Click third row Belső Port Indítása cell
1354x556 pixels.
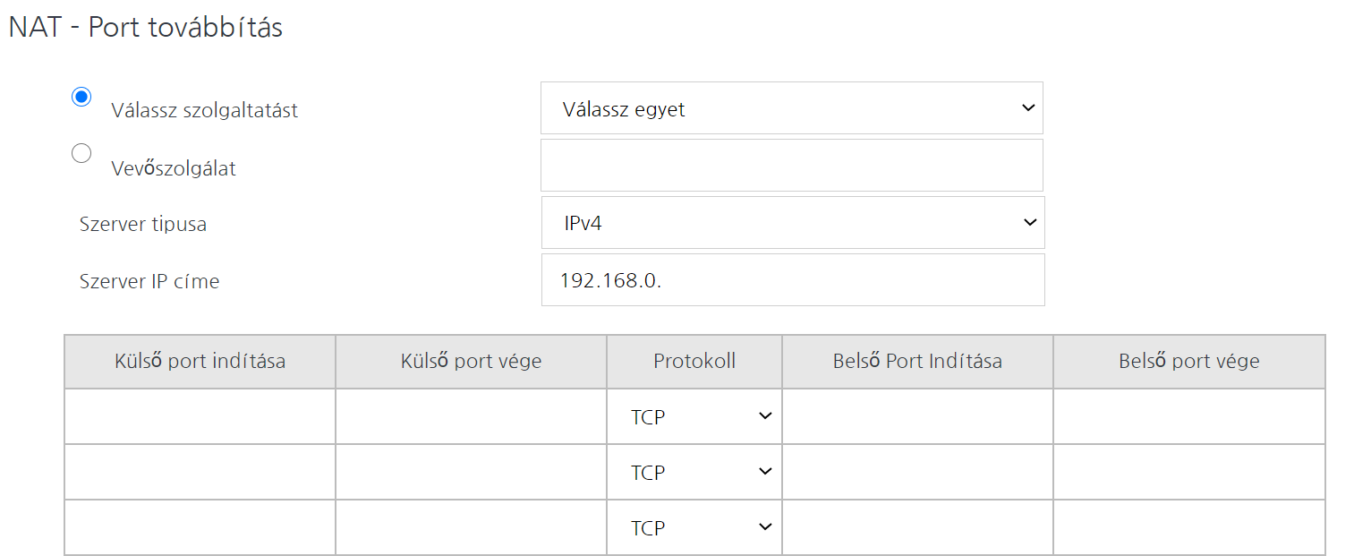pyautogui.click(x=917, y=527)
